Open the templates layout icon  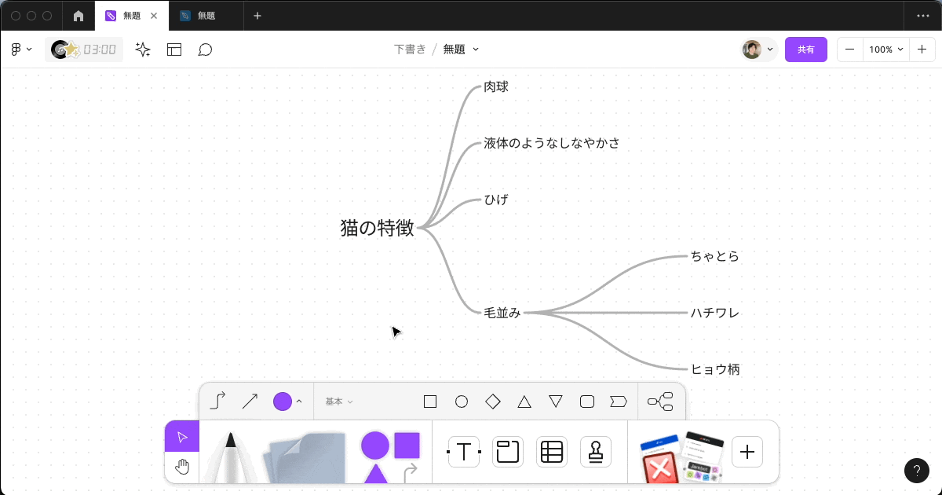(173, 49)
